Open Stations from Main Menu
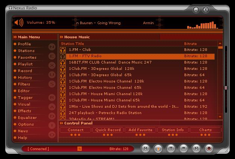 click(26, 51)
